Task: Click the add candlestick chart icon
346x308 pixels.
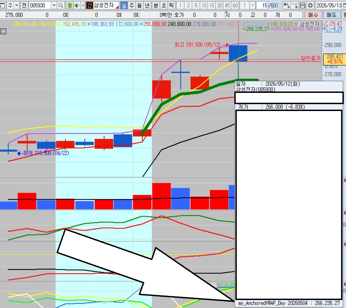Action: pos(287,5)
